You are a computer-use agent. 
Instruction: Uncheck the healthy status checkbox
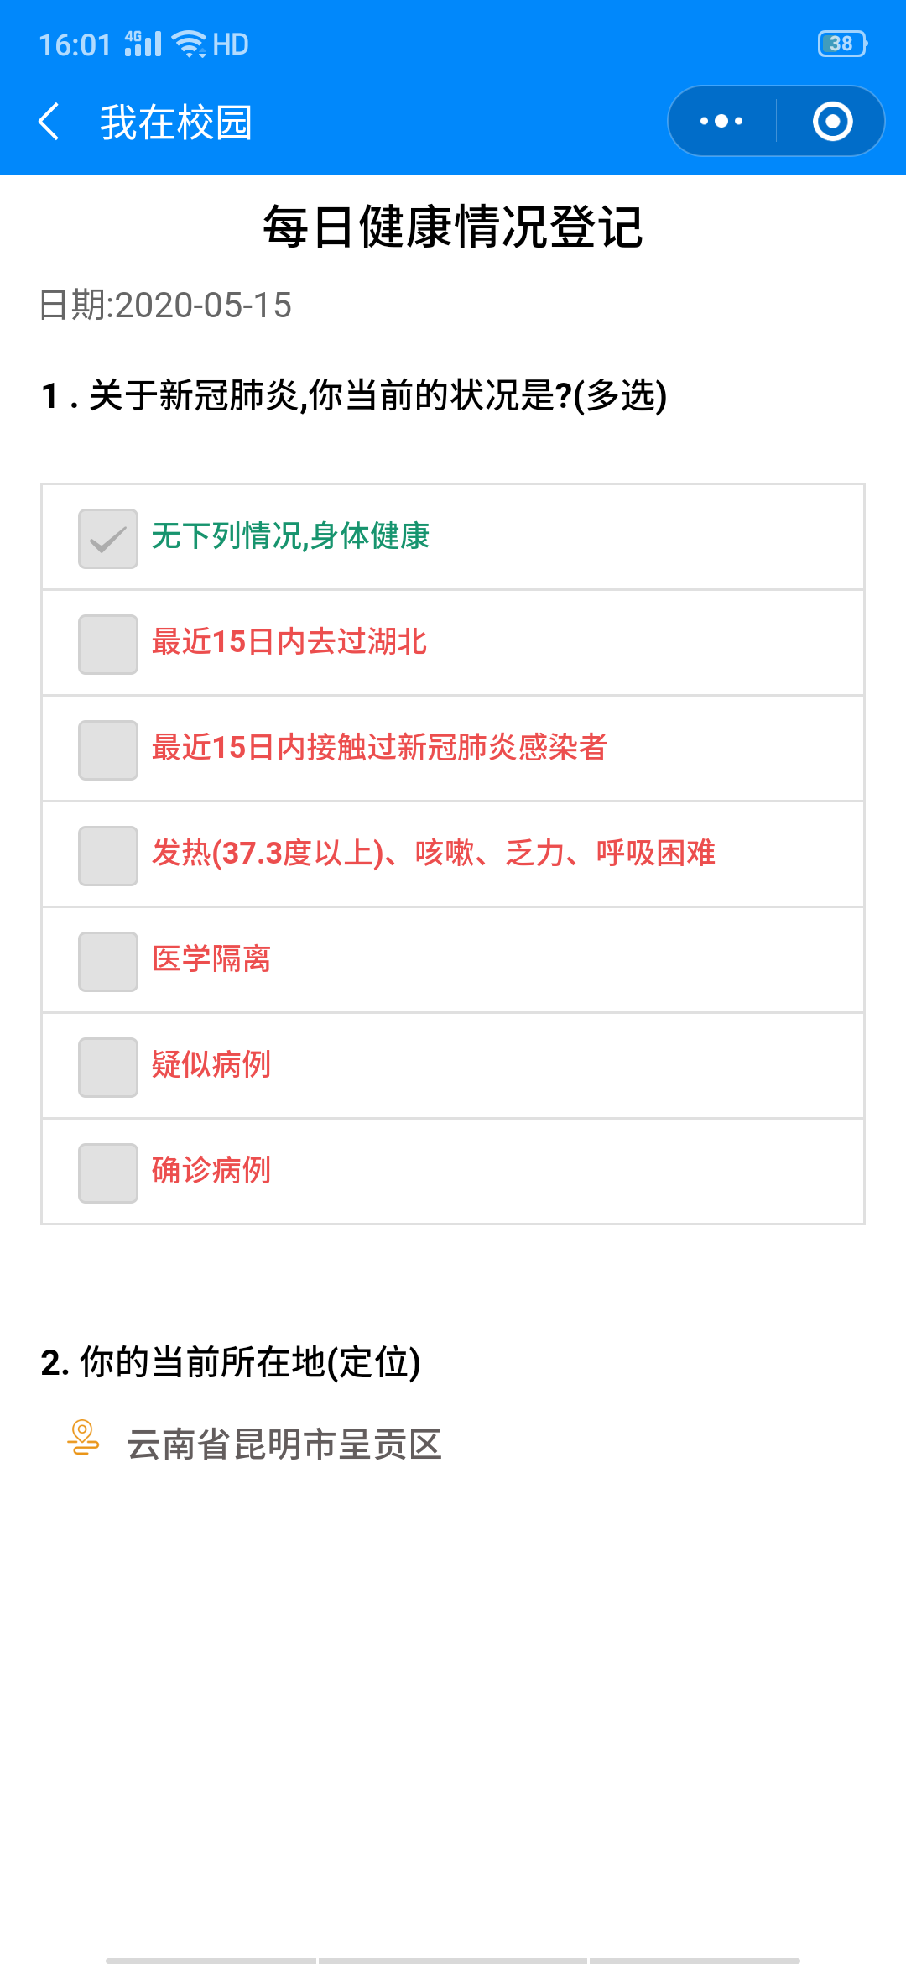pos(108,539)
